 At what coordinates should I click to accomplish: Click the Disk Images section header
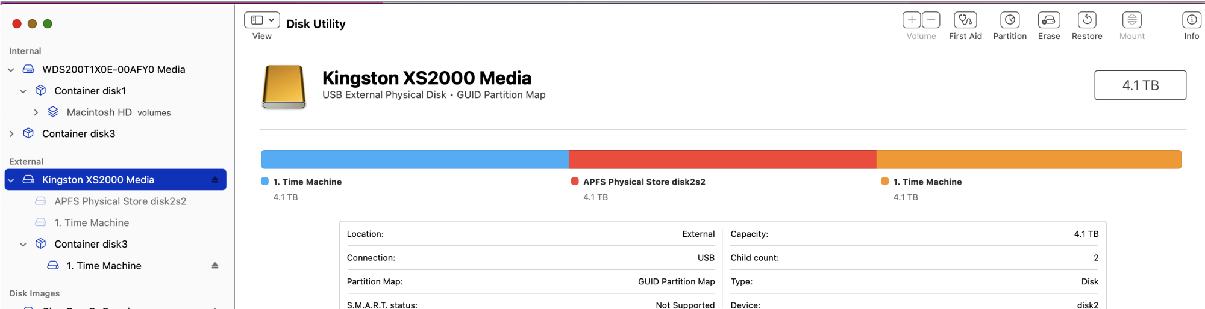click(x=34, y=293)
